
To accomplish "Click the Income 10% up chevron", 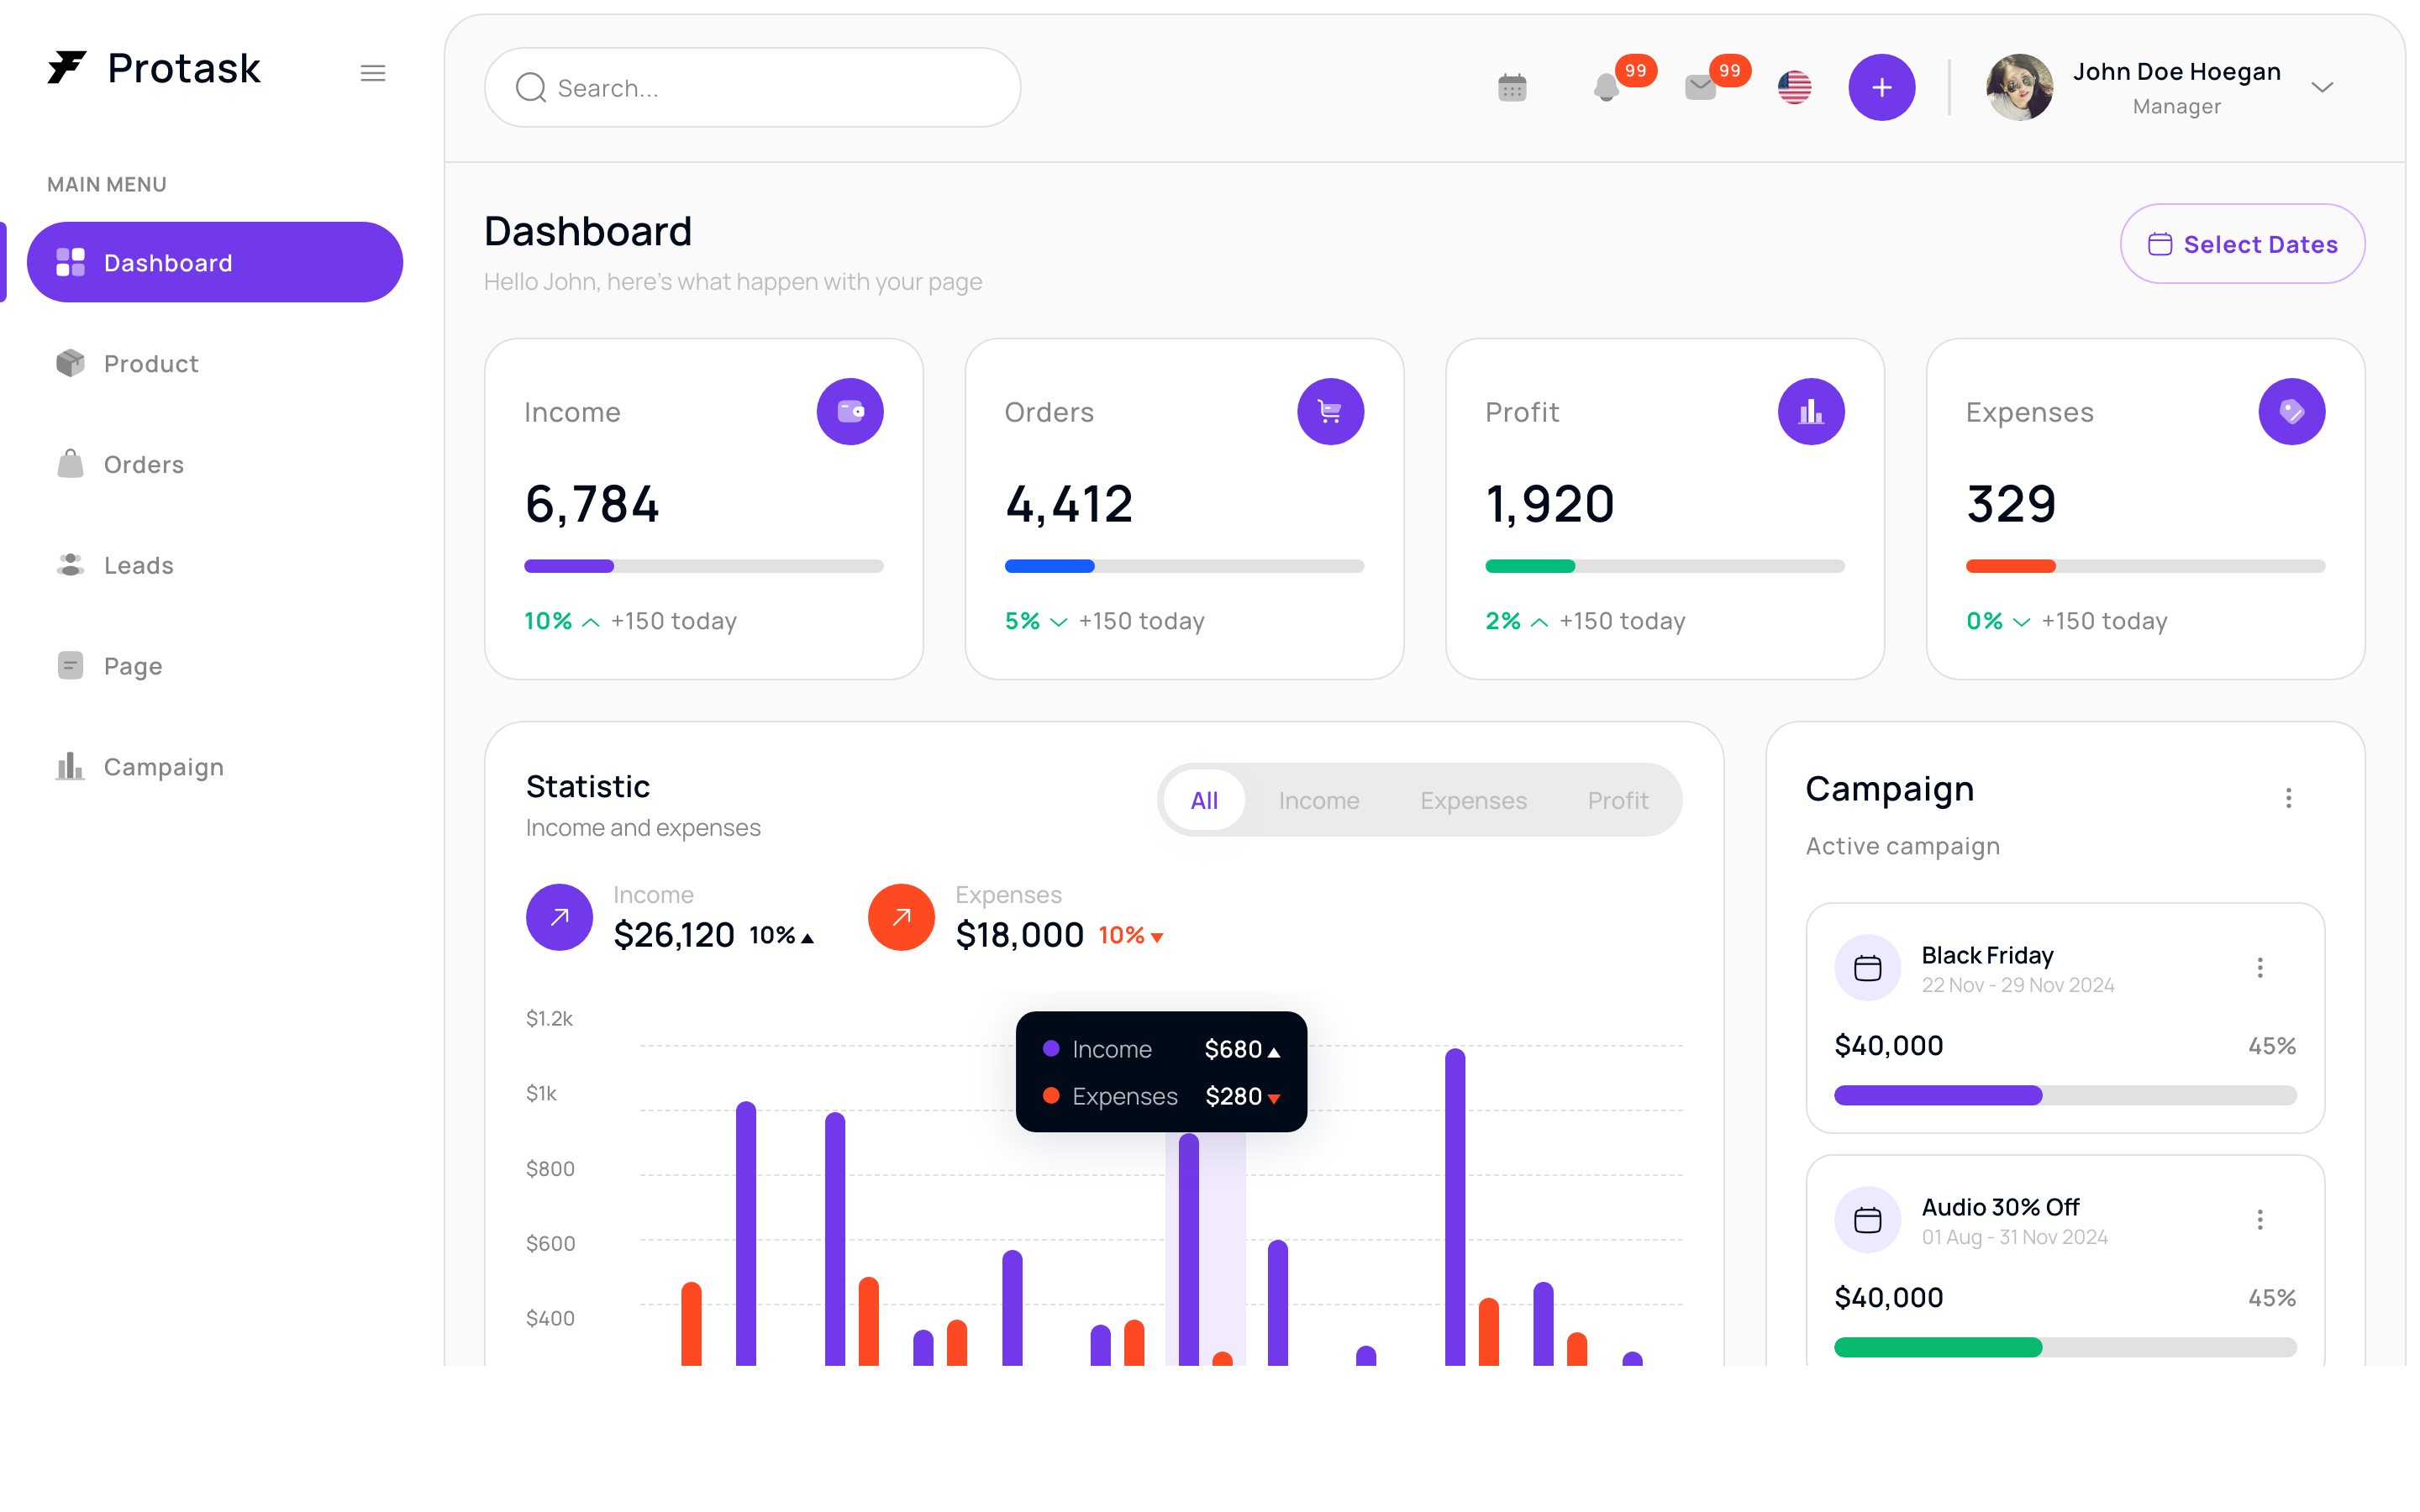I will [x=591, y=622].
